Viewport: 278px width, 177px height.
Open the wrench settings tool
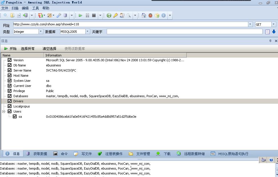(x=59, y=15)
